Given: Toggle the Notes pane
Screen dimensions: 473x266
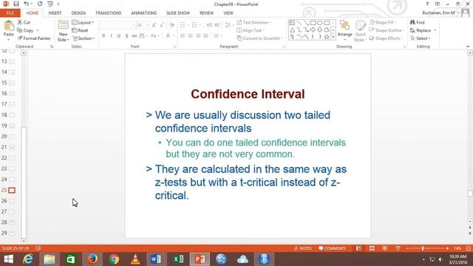Looking at the screenshot, I should (303, 248).
